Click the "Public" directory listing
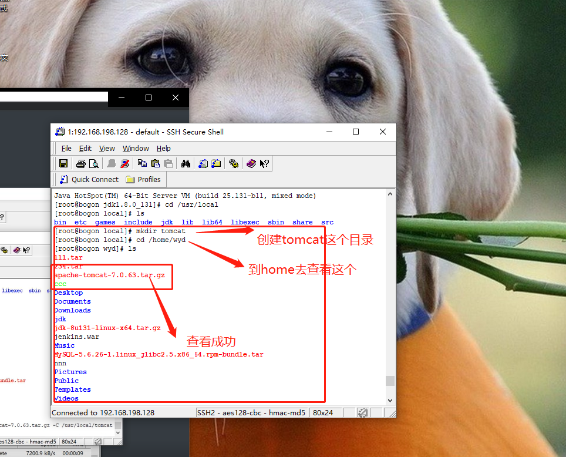Image resolution: width=566 pixels, height=457 pixels. [x=66, y=381]
